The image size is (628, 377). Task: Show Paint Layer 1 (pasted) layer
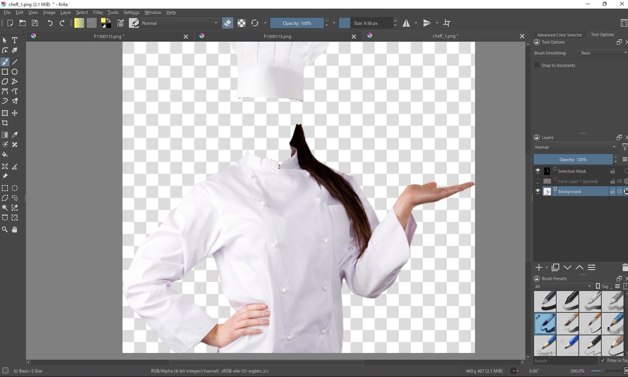[537, 181]
